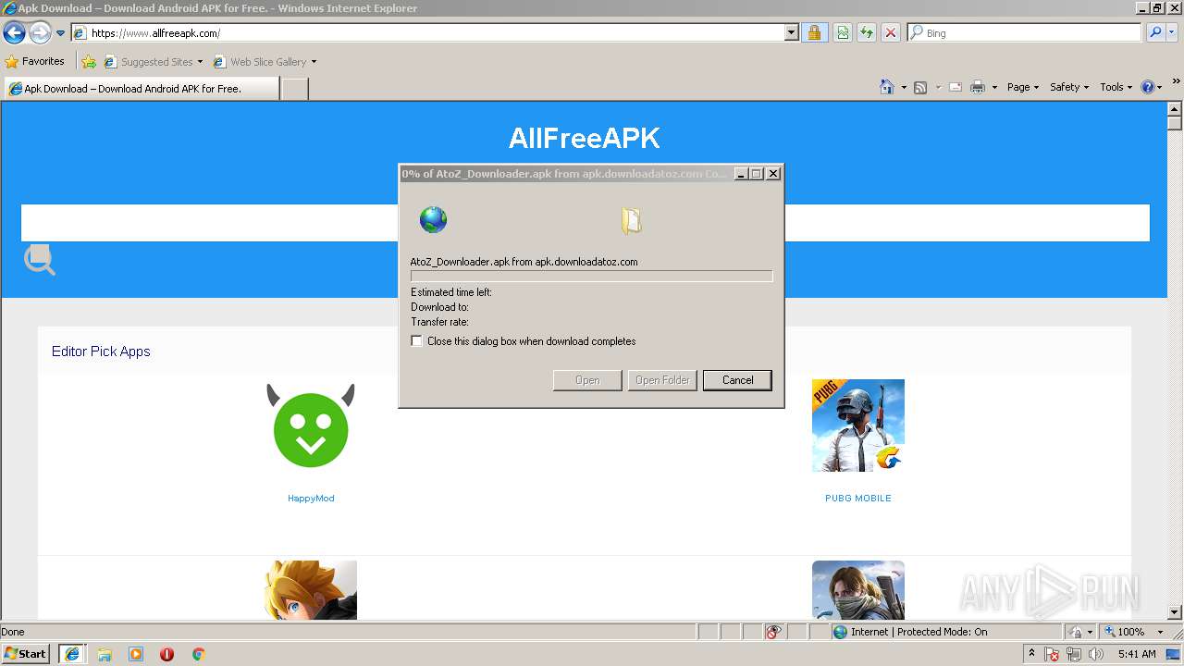Click the page scrollbar up arrow
This screenshot has height=666, width=1184.
click(1175, 108)
